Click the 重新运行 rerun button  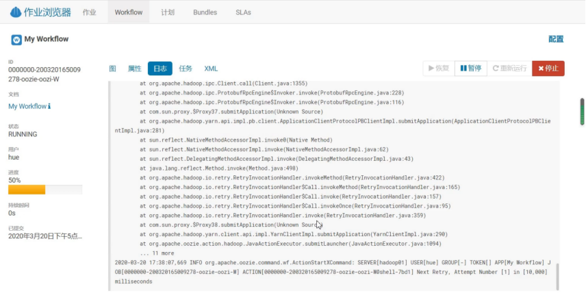(x=509, y=68)
